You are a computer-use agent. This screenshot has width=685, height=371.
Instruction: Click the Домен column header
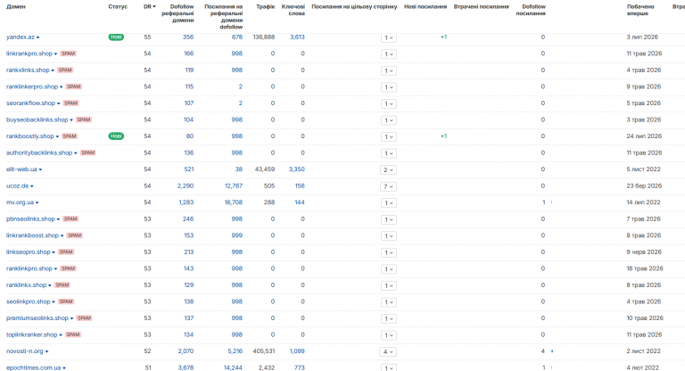16,6
